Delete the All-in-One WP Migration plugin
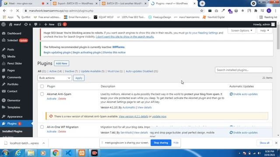The width and height of the screenshot is (280, 157). coord(62,132)
